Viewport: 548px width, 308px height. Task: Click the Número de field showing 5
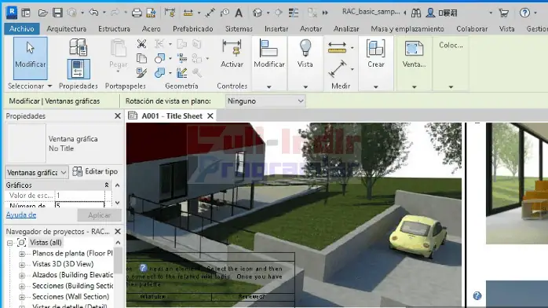point(80,205)
